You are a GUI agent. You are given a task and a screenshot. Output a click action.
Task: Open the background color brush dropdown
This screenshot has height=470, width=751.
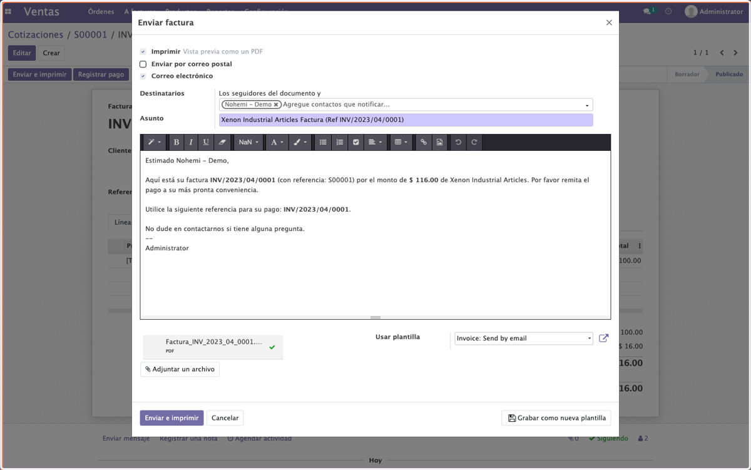[300, 143]
